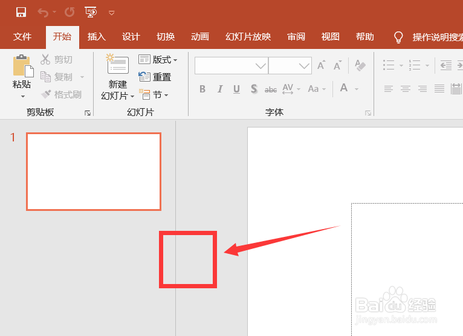Screen dimensions: 463x336
Task: Expand the numbering style dropdown
Action: pyautogui.click(x=427, y=65)
